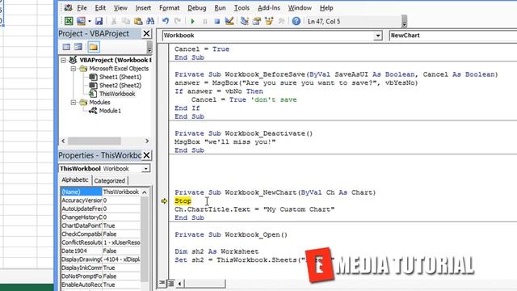Screen dimensions: 517x291
Task: Open the blue Help question mark icon
Action: [x=296, y=21]
